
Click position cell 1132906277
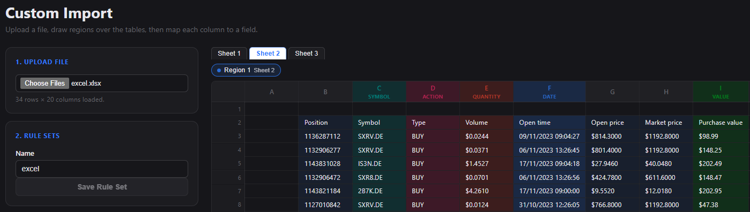pos(325,150)
